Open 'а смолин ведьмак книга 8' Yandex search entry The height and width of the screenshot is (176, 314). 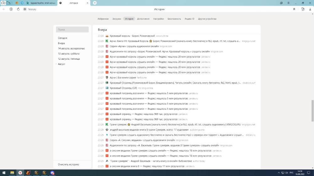tap(147, 166)
